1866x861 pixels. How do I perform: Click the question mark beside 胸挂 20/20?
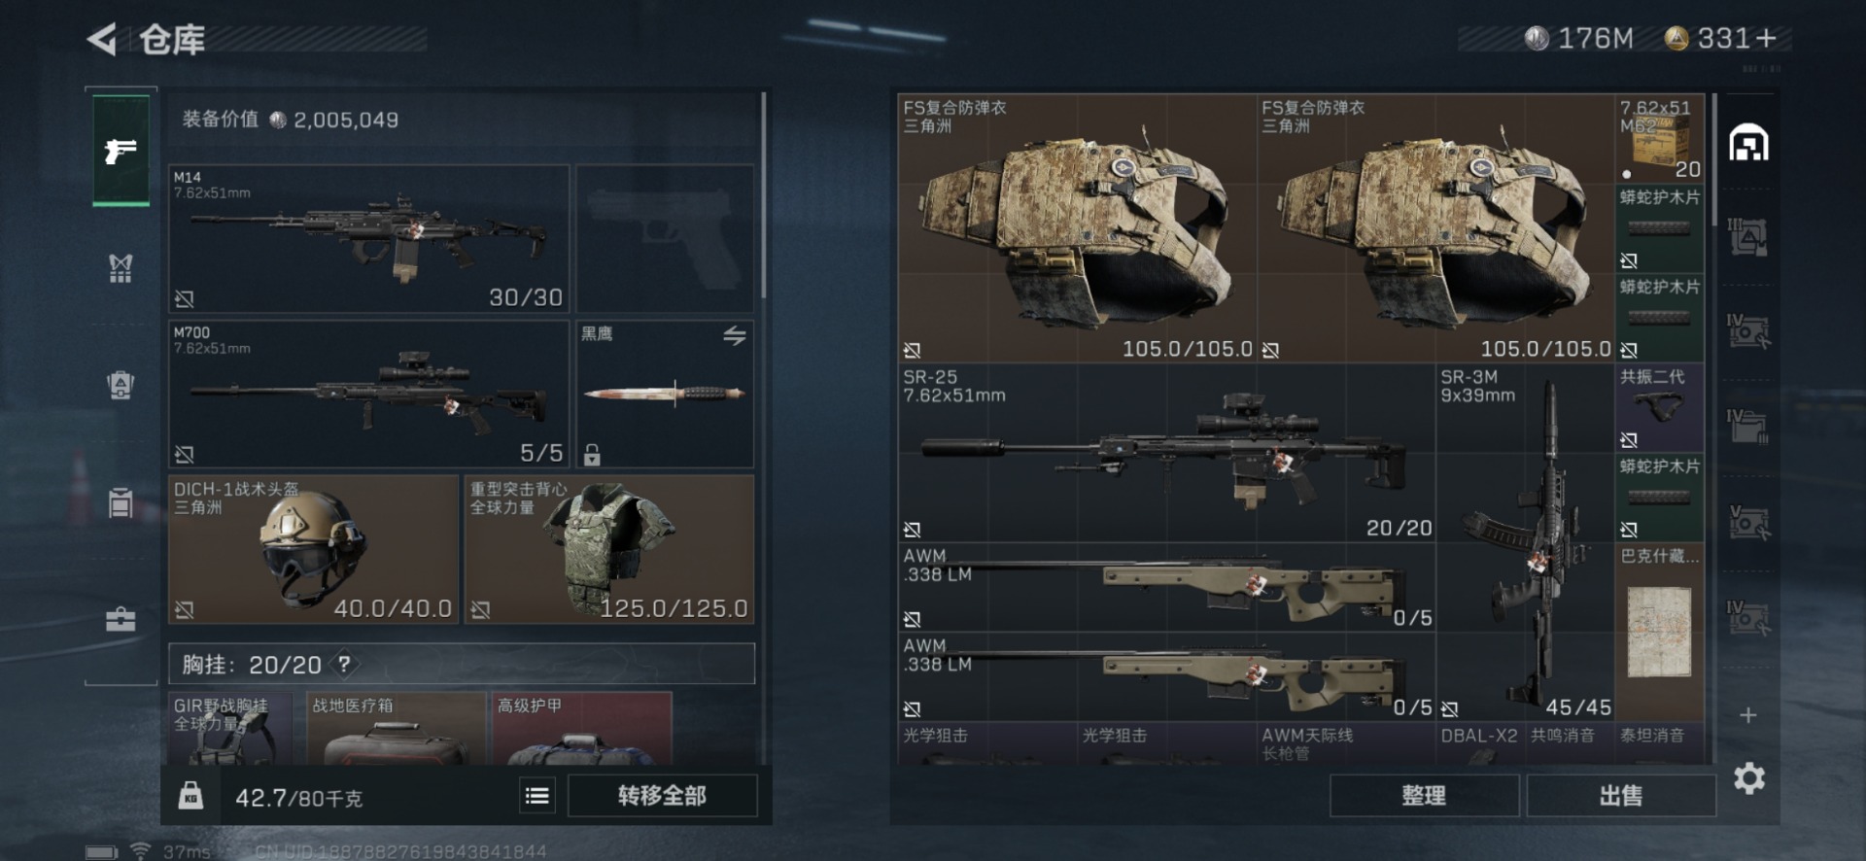(344, 665)
